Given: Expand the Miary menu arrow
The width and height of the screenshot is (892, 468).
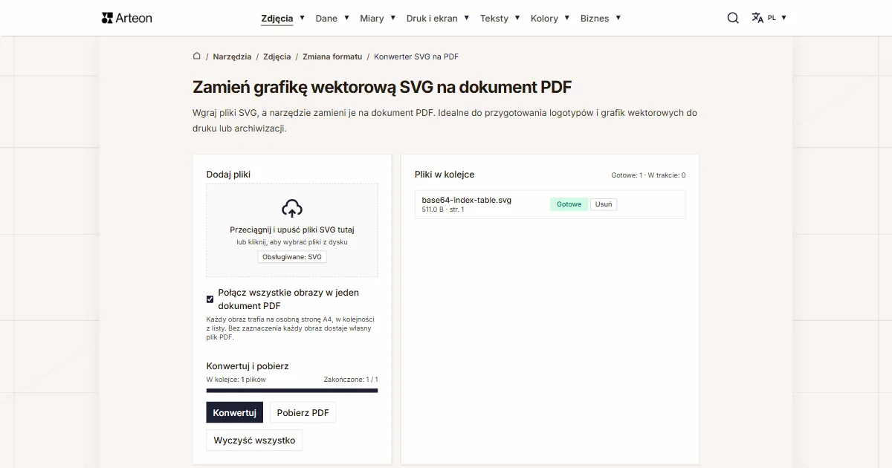Looking at the screenshot, I should 392,17.
